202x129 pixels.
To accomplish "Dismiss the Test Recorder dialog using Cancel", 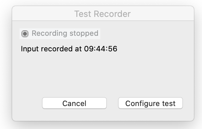I will click(74, 103).
